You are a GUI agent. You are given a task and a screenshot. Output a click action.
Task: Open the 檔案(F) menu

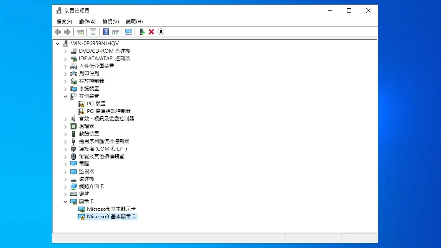64,22
